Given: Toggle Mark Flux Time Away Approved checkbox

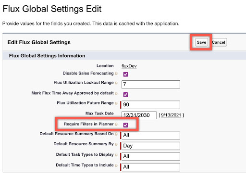Looking at the screenshot, I should (125, 95).
